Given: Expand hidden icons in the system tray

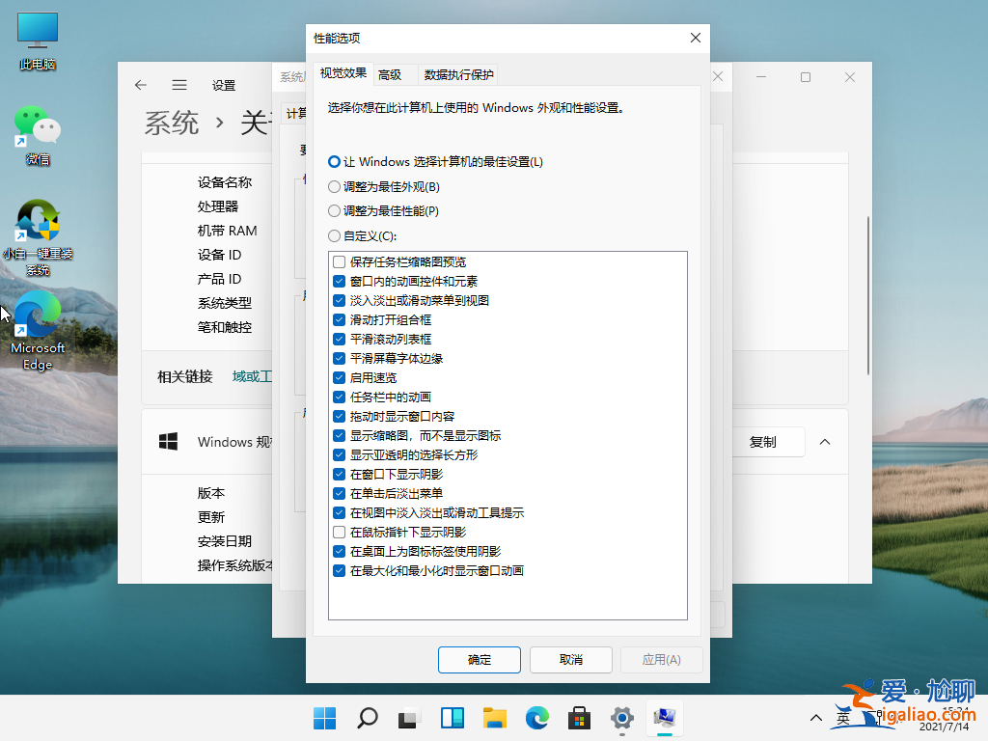Looking at the screenshot, I should 815,718.
